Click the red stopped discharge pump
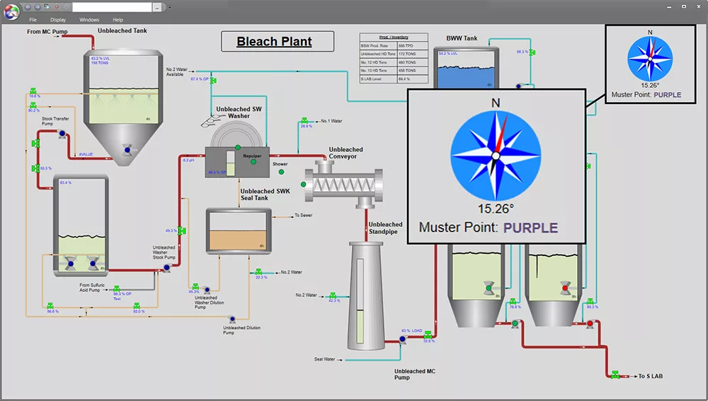This screenshot has width=708, height=401. [x=590, y=323]
